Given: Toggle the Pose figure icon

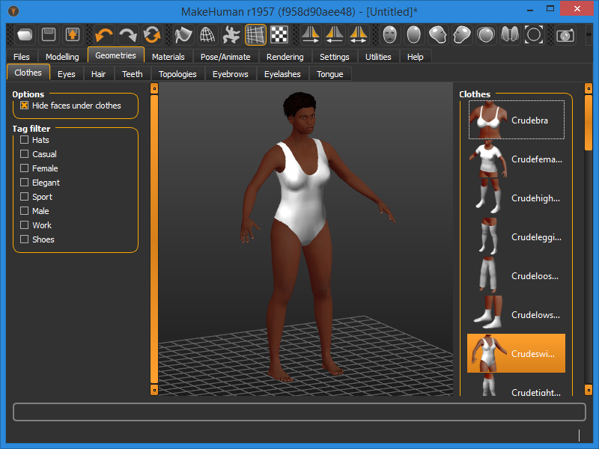Looking at the screenshot, I should (x=231, y=34).
